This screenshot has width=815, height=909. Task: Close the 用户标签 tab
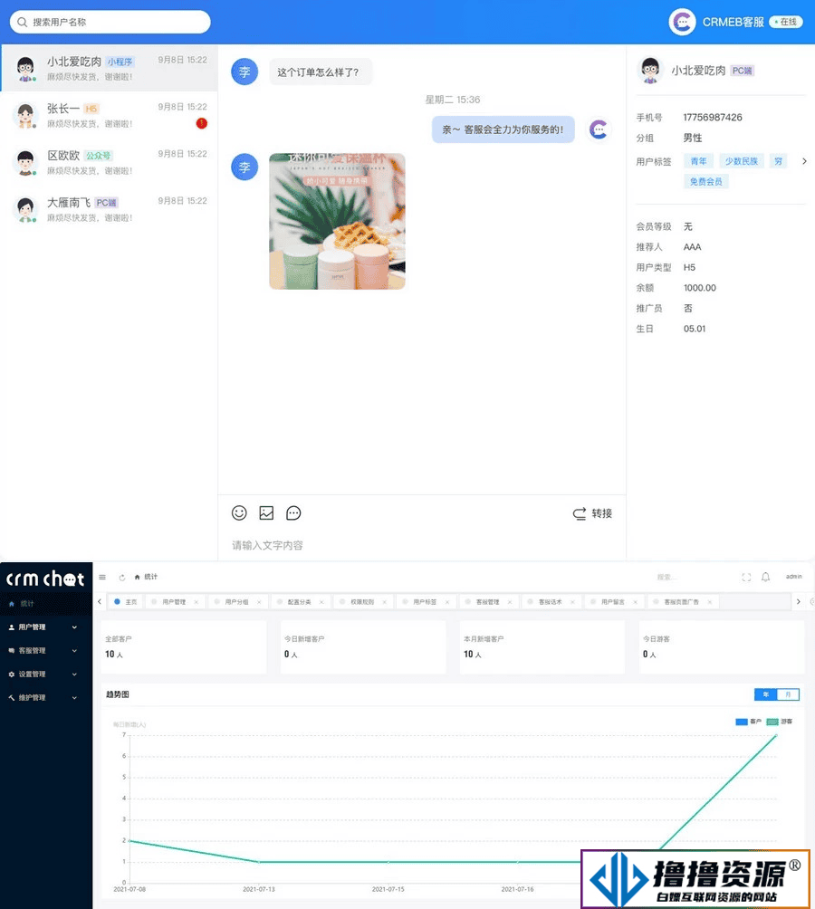[447, 602]
